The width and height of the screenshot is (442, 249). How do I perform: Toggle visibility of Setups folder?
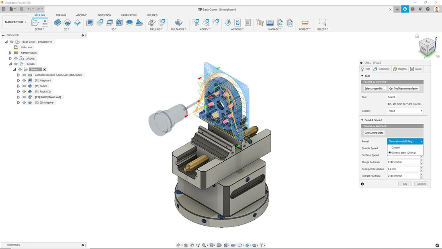(x=16, y=64)
